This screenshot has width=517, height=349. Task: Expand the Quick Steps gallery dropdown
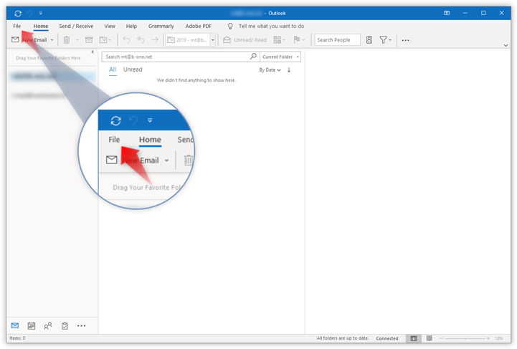coord(213,40)
